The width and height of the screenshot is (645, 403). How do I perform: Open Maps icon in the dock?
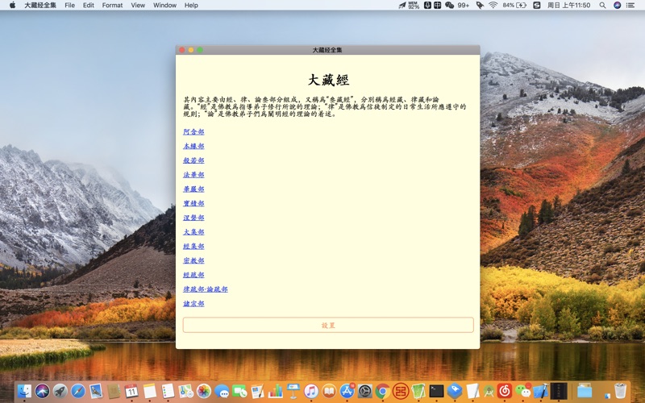[x=186, y=391]
